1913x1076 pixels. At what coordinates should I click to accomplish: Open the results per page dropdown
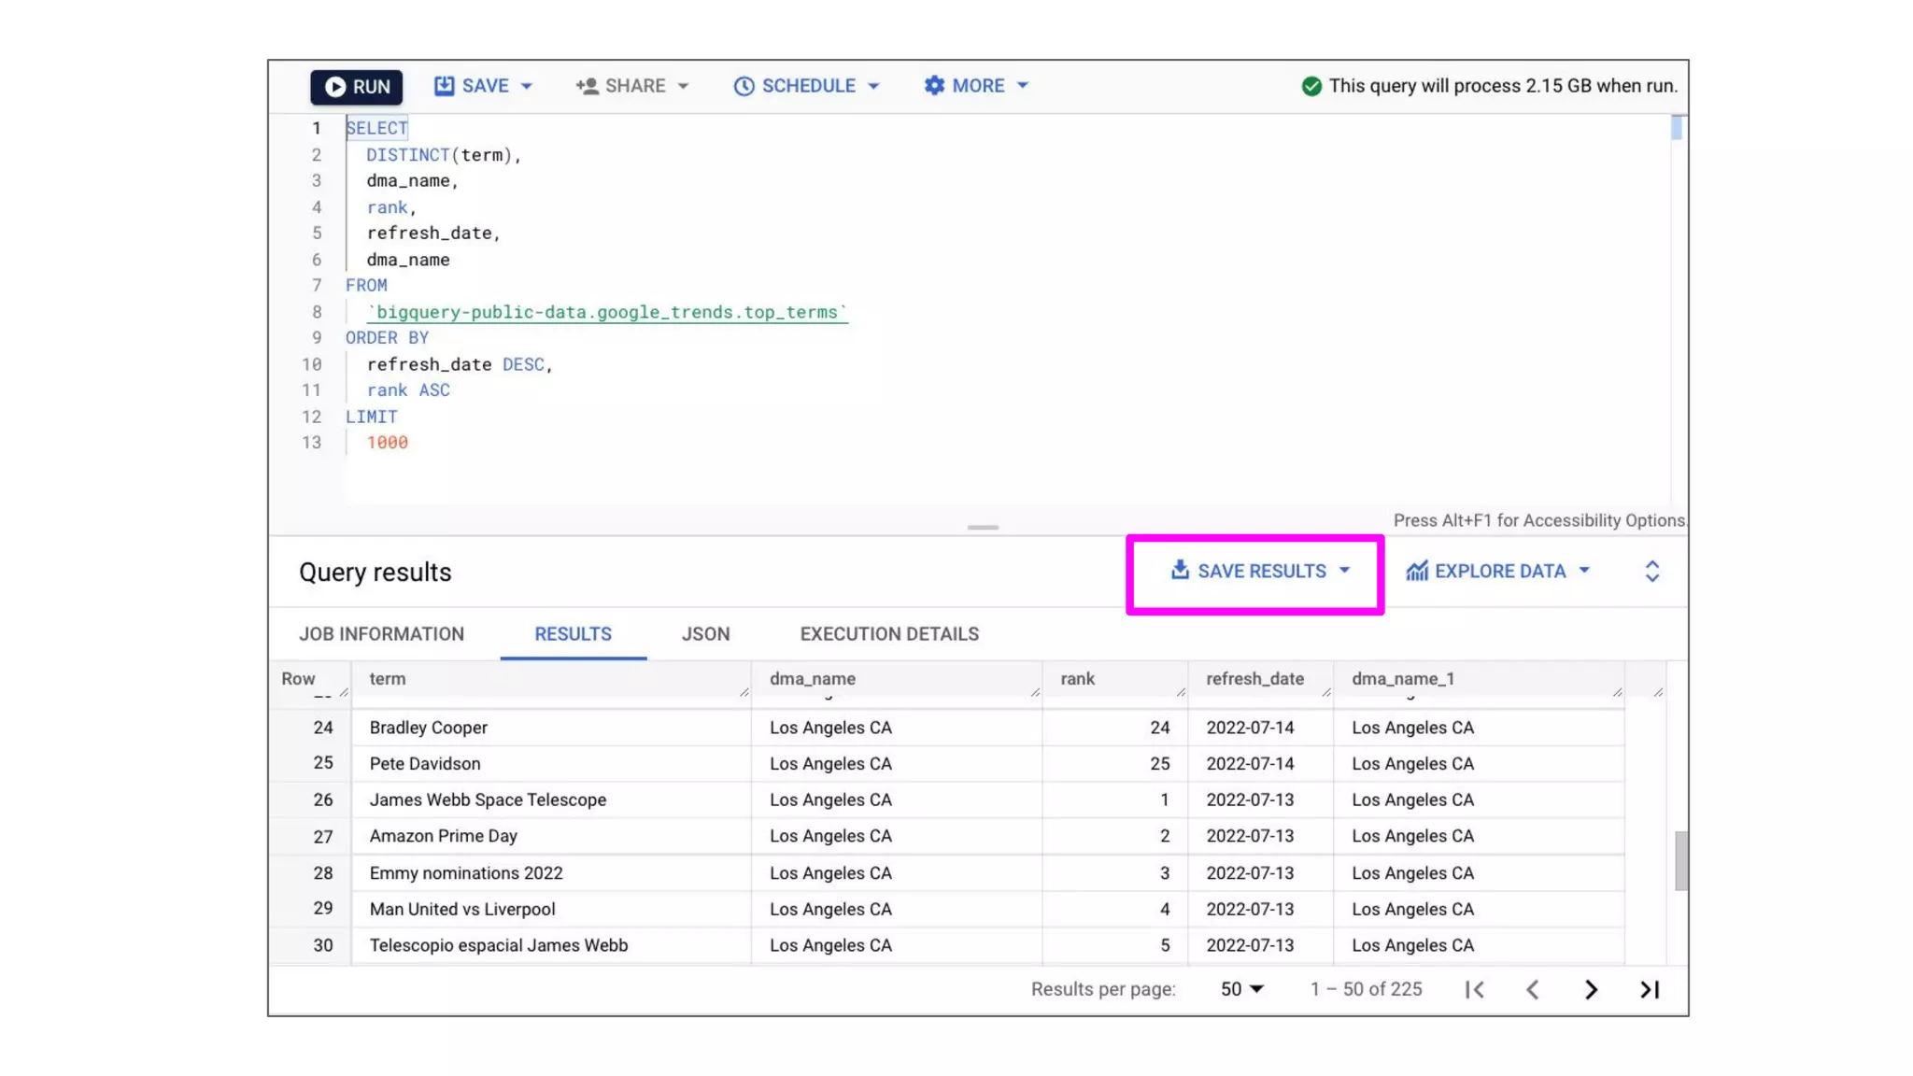click(x=1241, y=989)
